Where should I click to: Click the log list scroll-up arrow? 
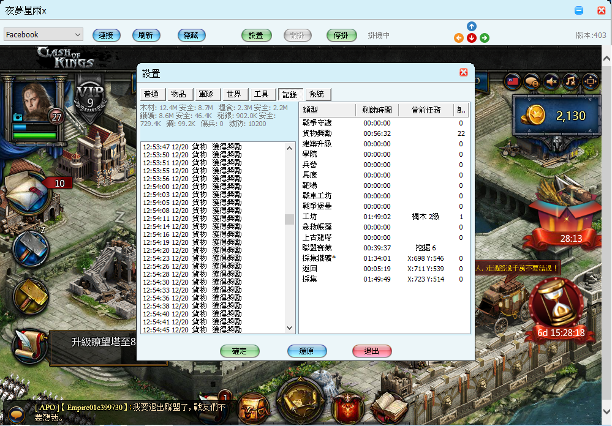[x=289, y=148]
